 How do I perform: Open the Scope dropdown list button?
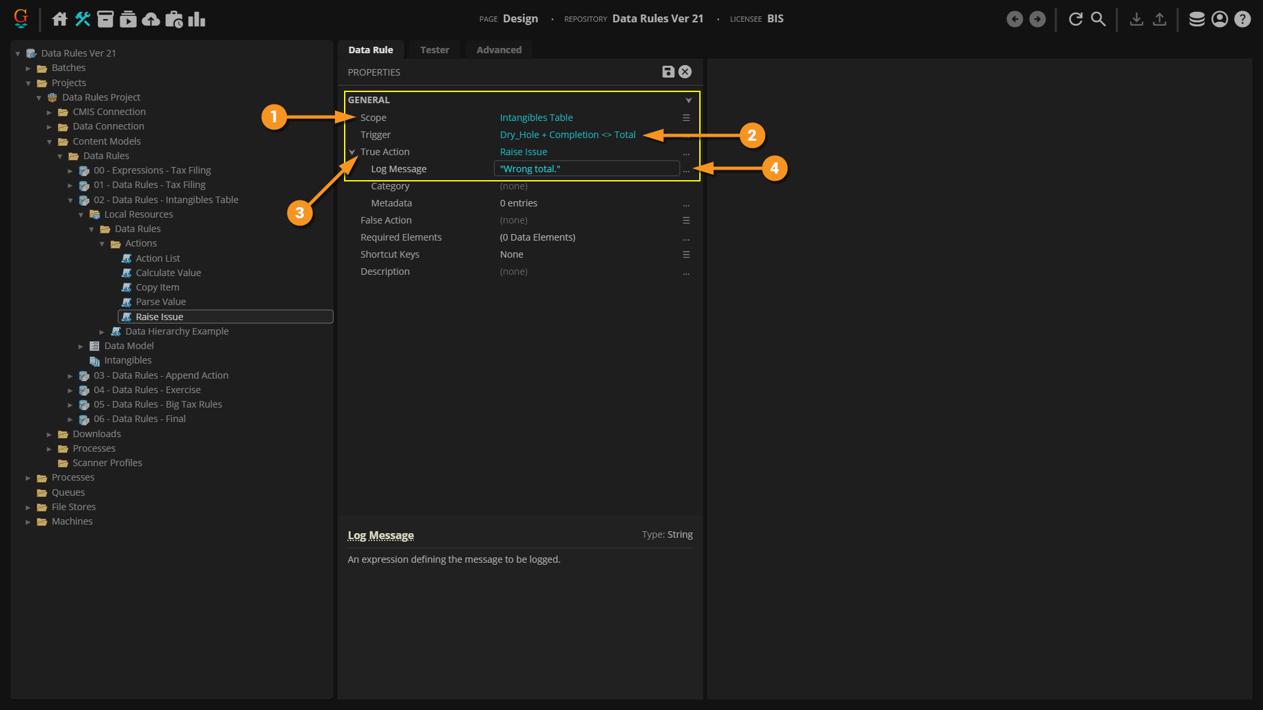(x=685, y=118)
